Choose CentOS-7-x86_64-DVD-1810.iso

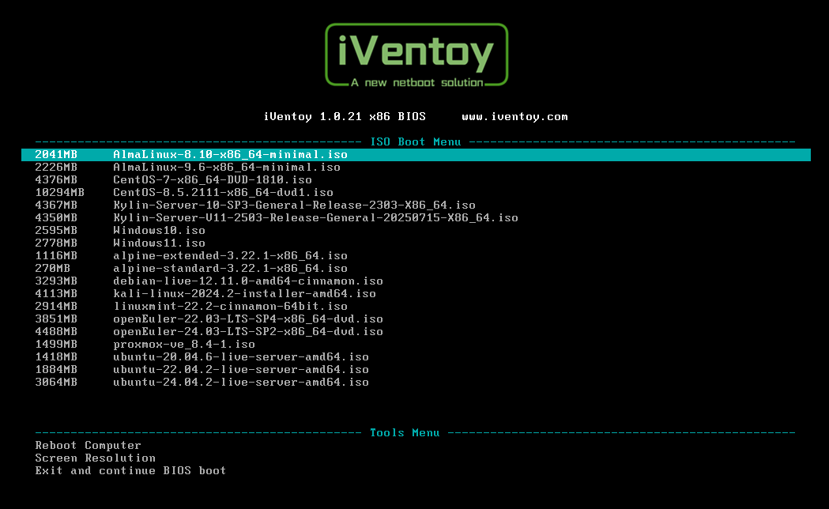(213, 180)
